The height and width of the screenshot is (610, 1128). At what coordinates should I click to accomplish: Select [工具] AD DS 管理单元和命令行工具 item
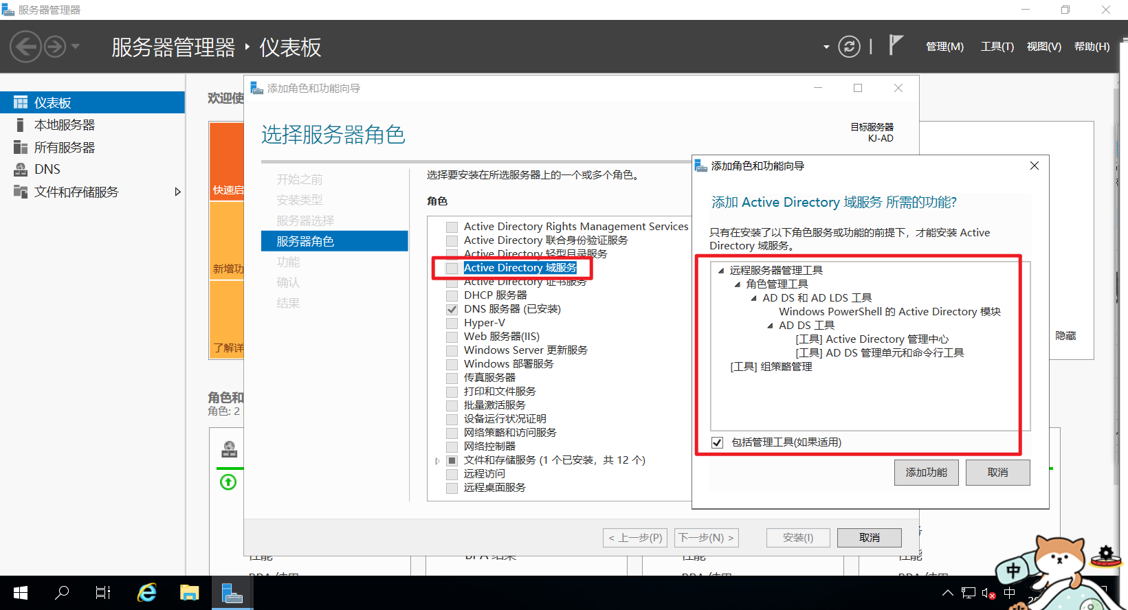880,353
